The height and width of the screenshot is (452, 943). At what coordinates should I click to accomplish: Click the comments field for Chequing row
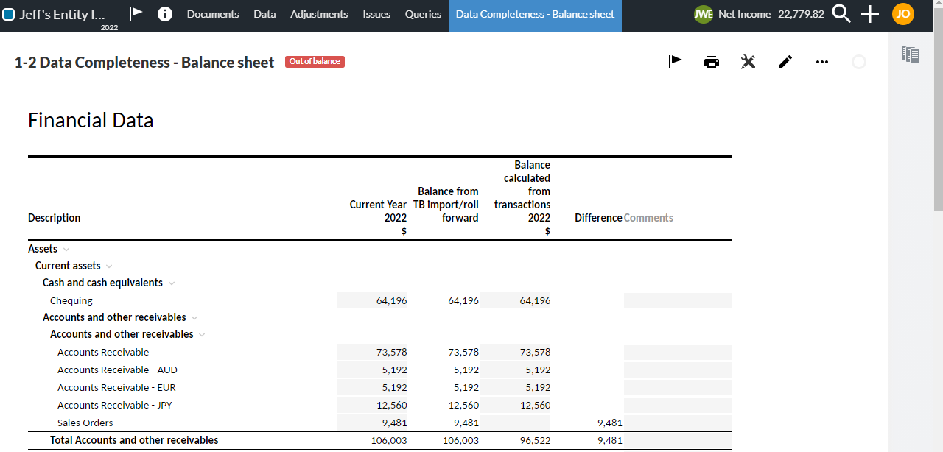677,300
